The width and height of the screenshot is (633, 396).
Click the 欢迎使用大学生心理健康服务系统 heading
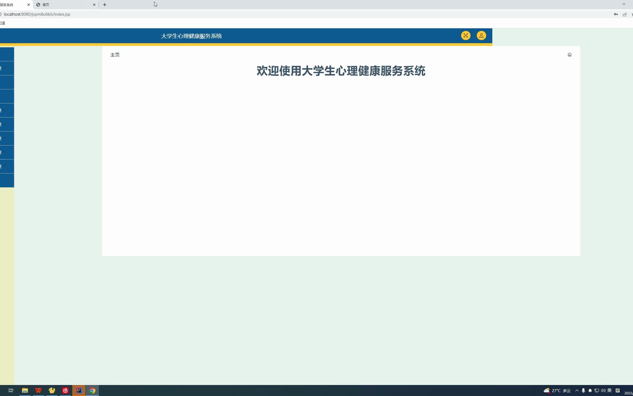tap(341, 71)
